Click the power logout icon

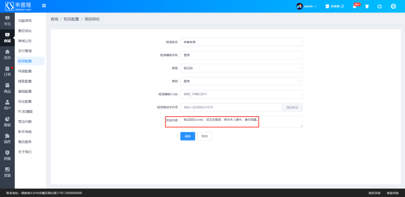(380, 6)
